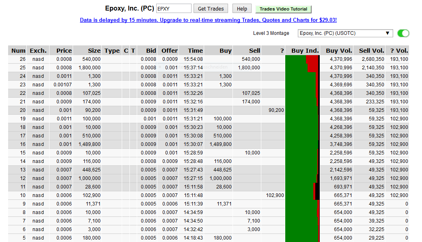422x242 pixels.
Task: Click the Num column header
Action: [x=18, y=51]
